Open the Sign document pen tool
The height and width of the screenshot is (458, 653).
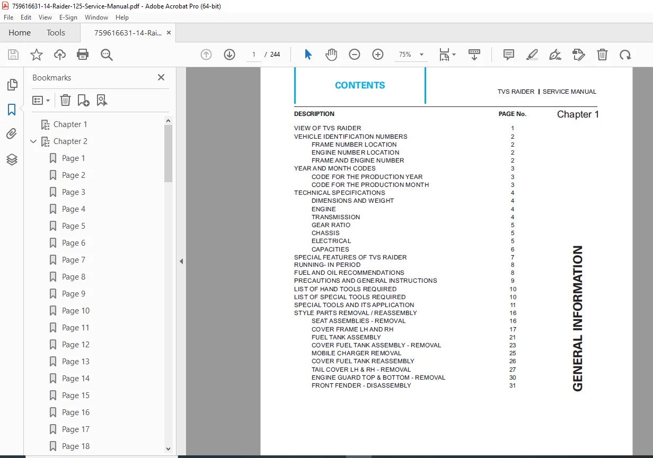555,55
